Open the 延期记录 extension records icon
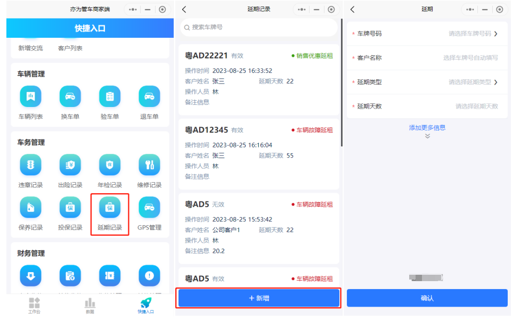The height and width of the screenshot is (320, 520). pyautogui.click(x=110, y=208)
